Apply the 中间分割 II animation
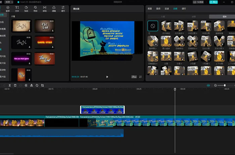 tap(193, 26)
